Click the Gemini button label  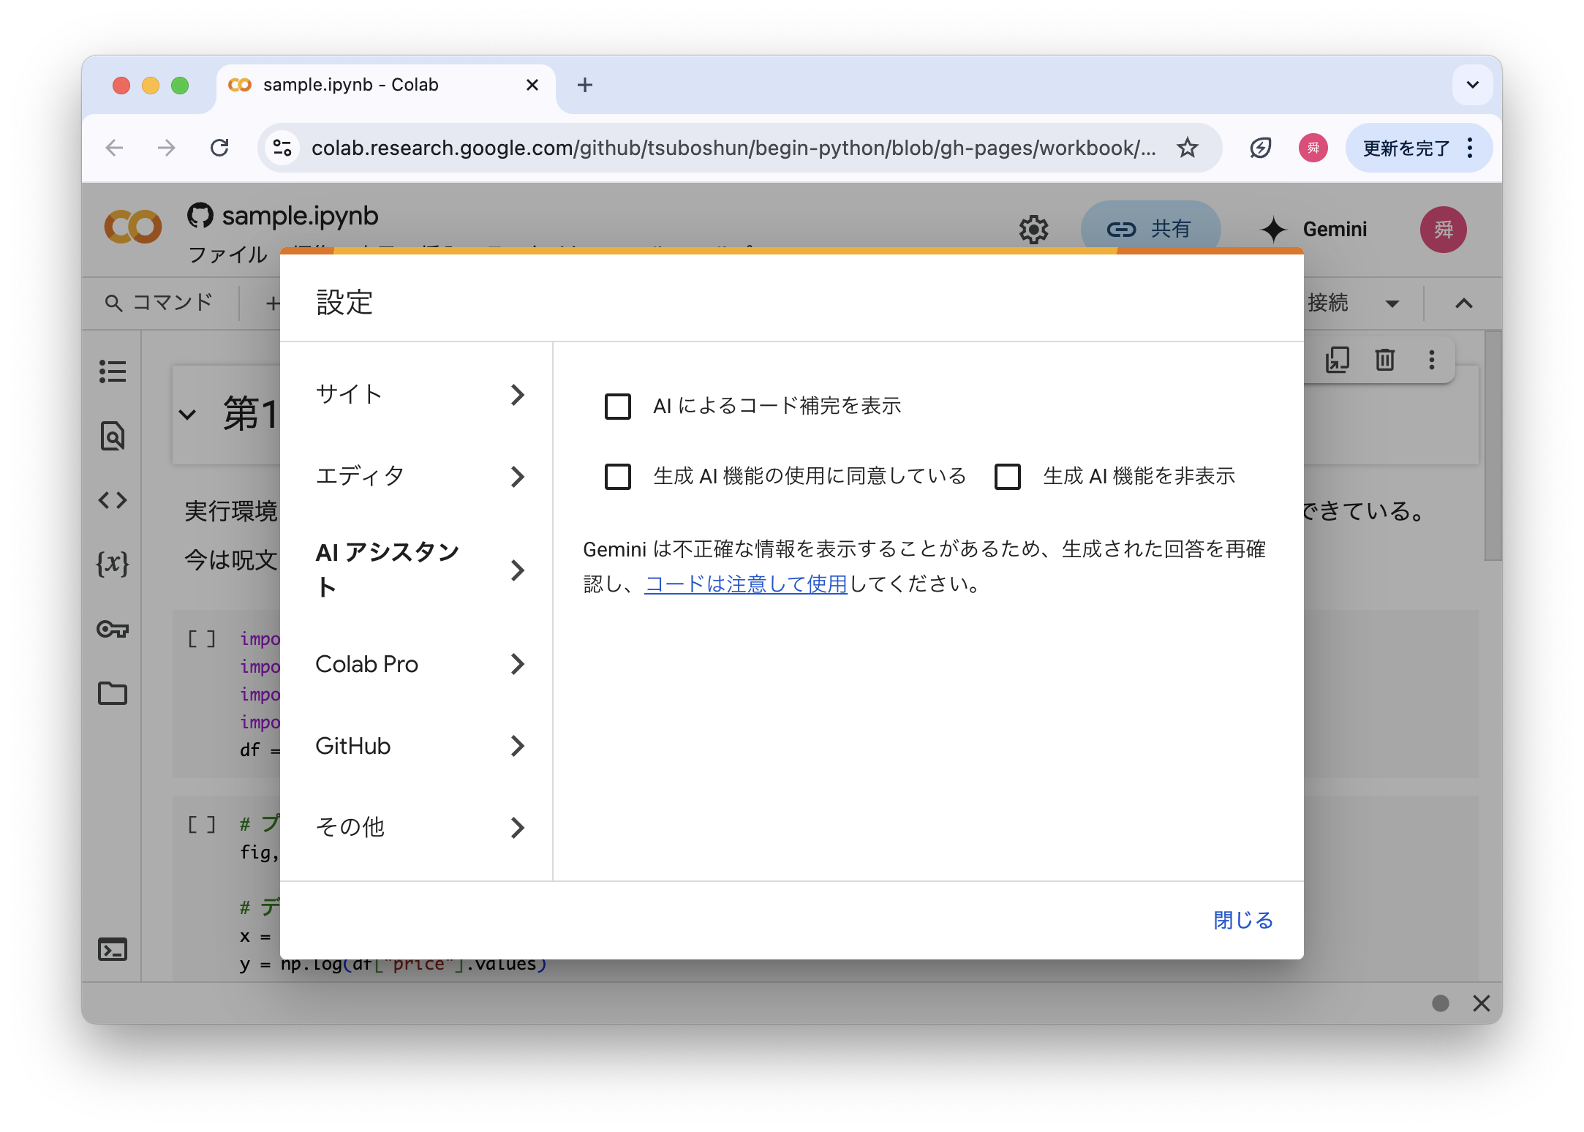click(1335, 230)
